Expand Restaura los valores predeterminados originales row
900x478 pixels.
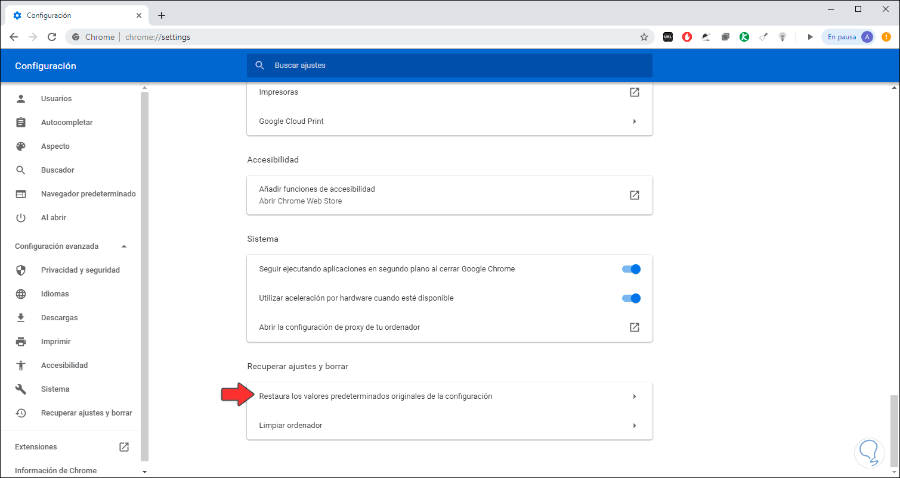[x=635, y=396]
